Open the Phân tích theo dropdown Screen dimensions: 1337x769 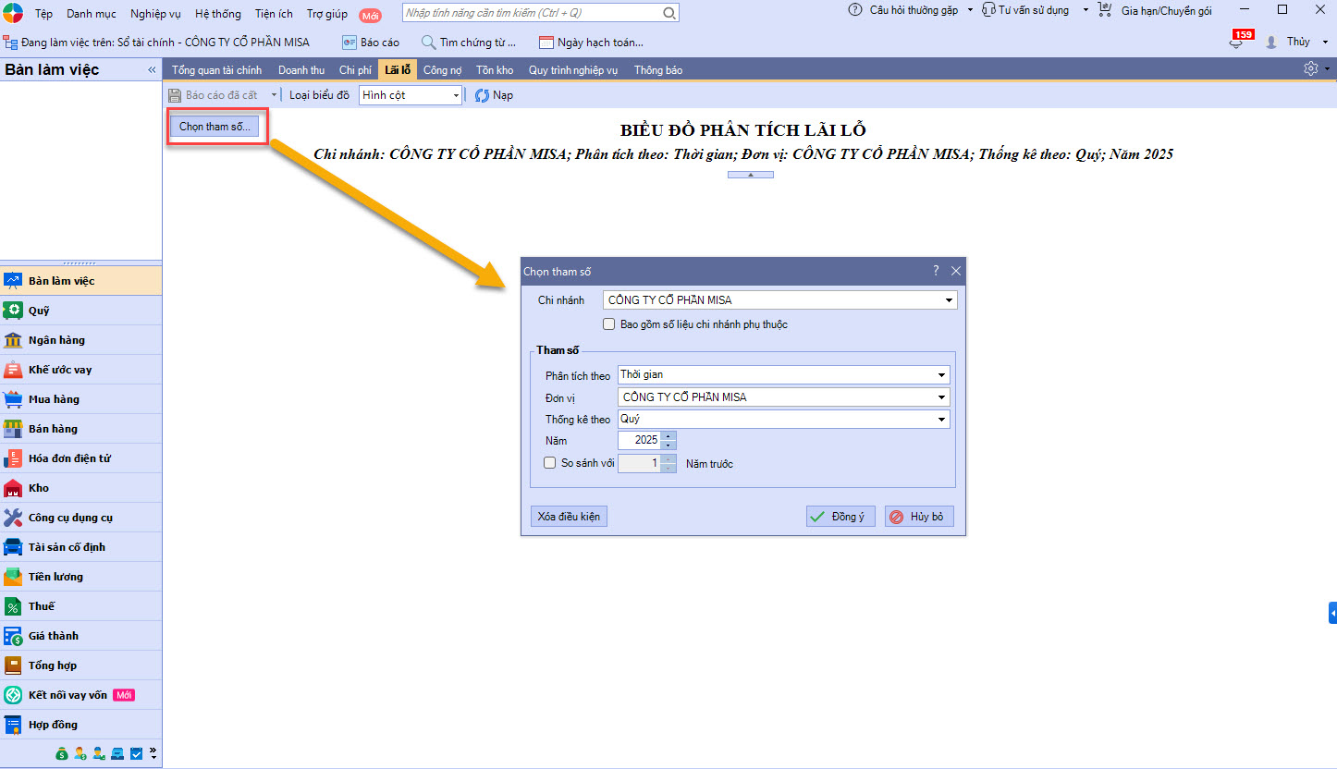[941, 375]
